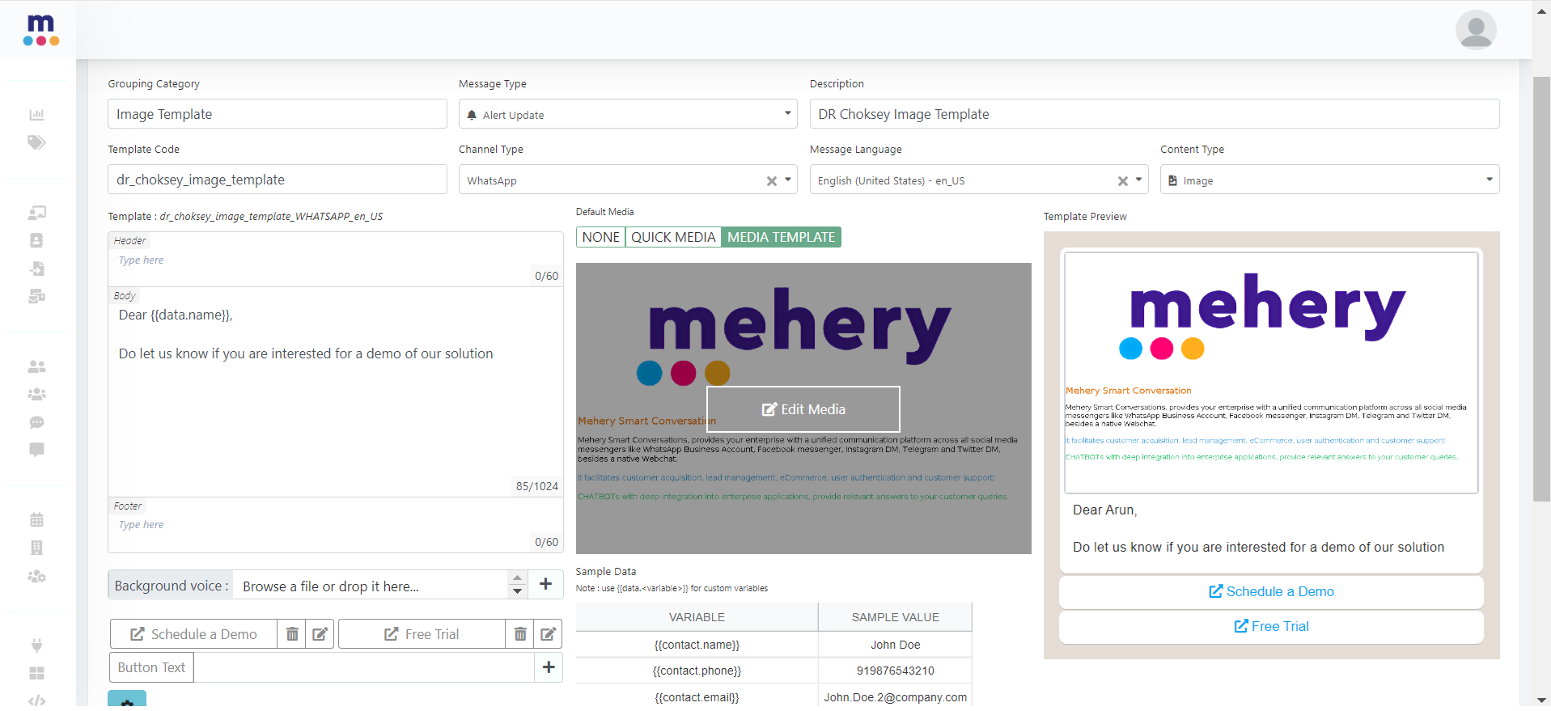Expand the Channel Type WhatsApp dropdown arrow
The height and width of the screenshot is (711, 1551).
(x=788, y=180)
